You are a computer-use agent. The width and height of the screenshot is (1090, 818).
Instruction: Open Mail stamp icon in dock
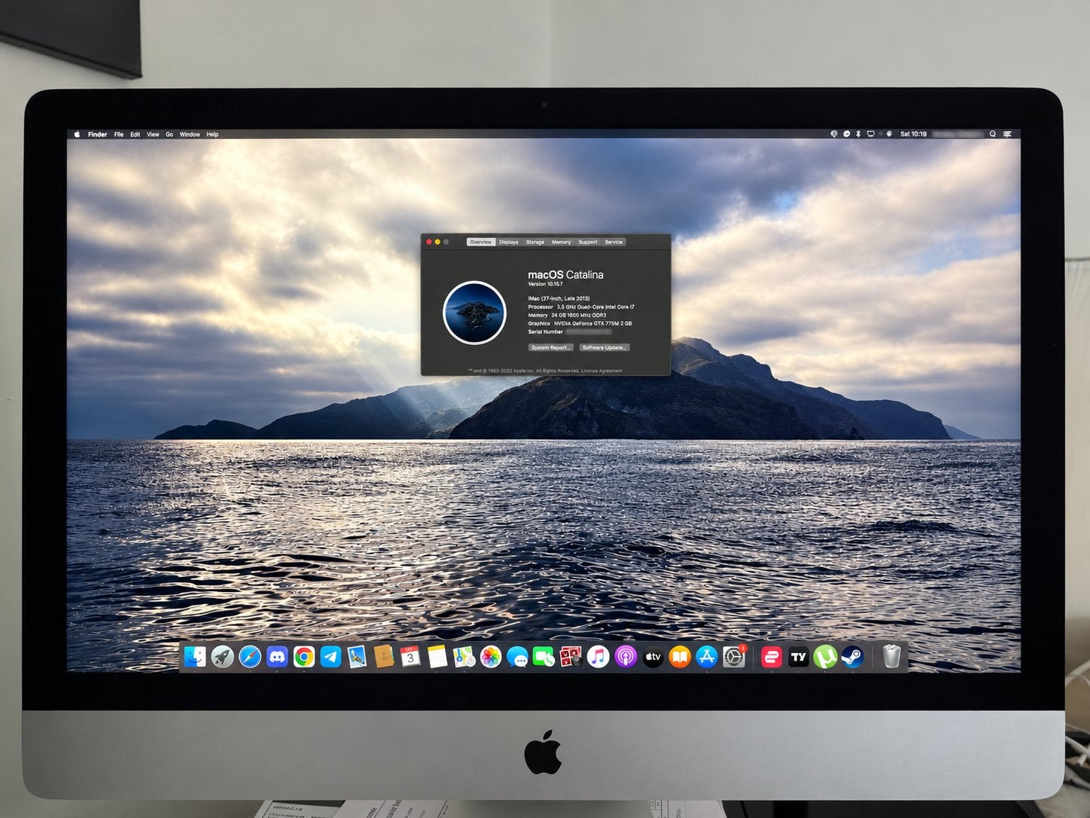pos(358,657)
